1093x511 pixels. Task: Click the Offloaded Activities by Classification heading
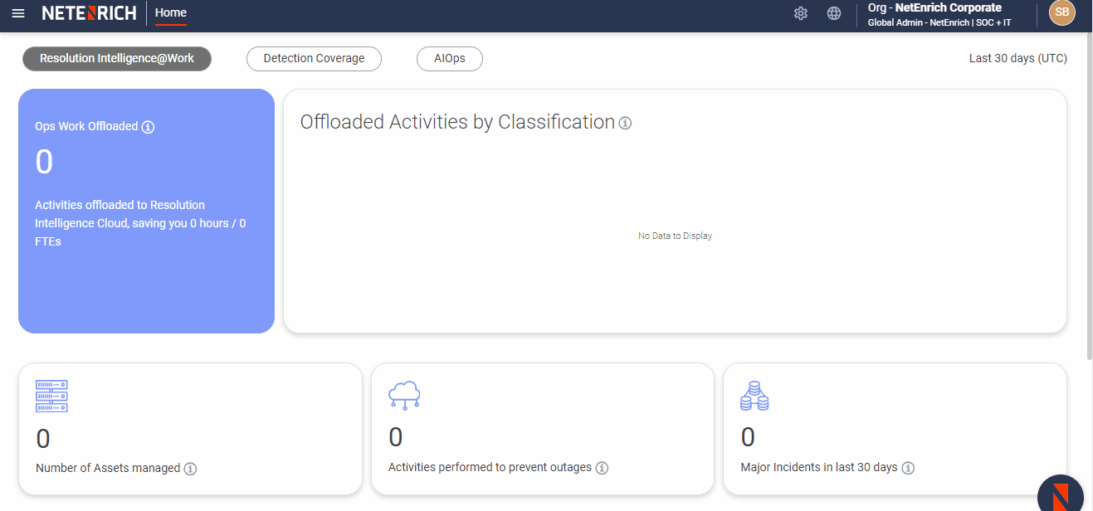(457, 122)
